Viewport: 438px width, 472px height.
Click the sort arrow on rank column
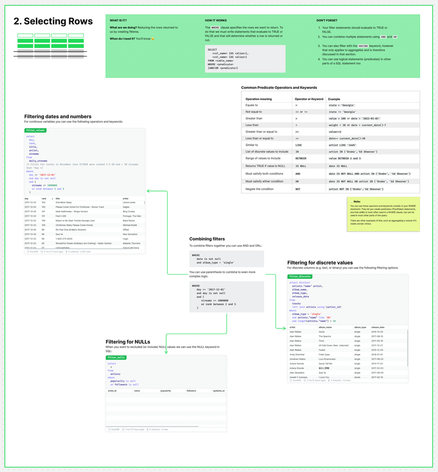(x=52, y=199)
